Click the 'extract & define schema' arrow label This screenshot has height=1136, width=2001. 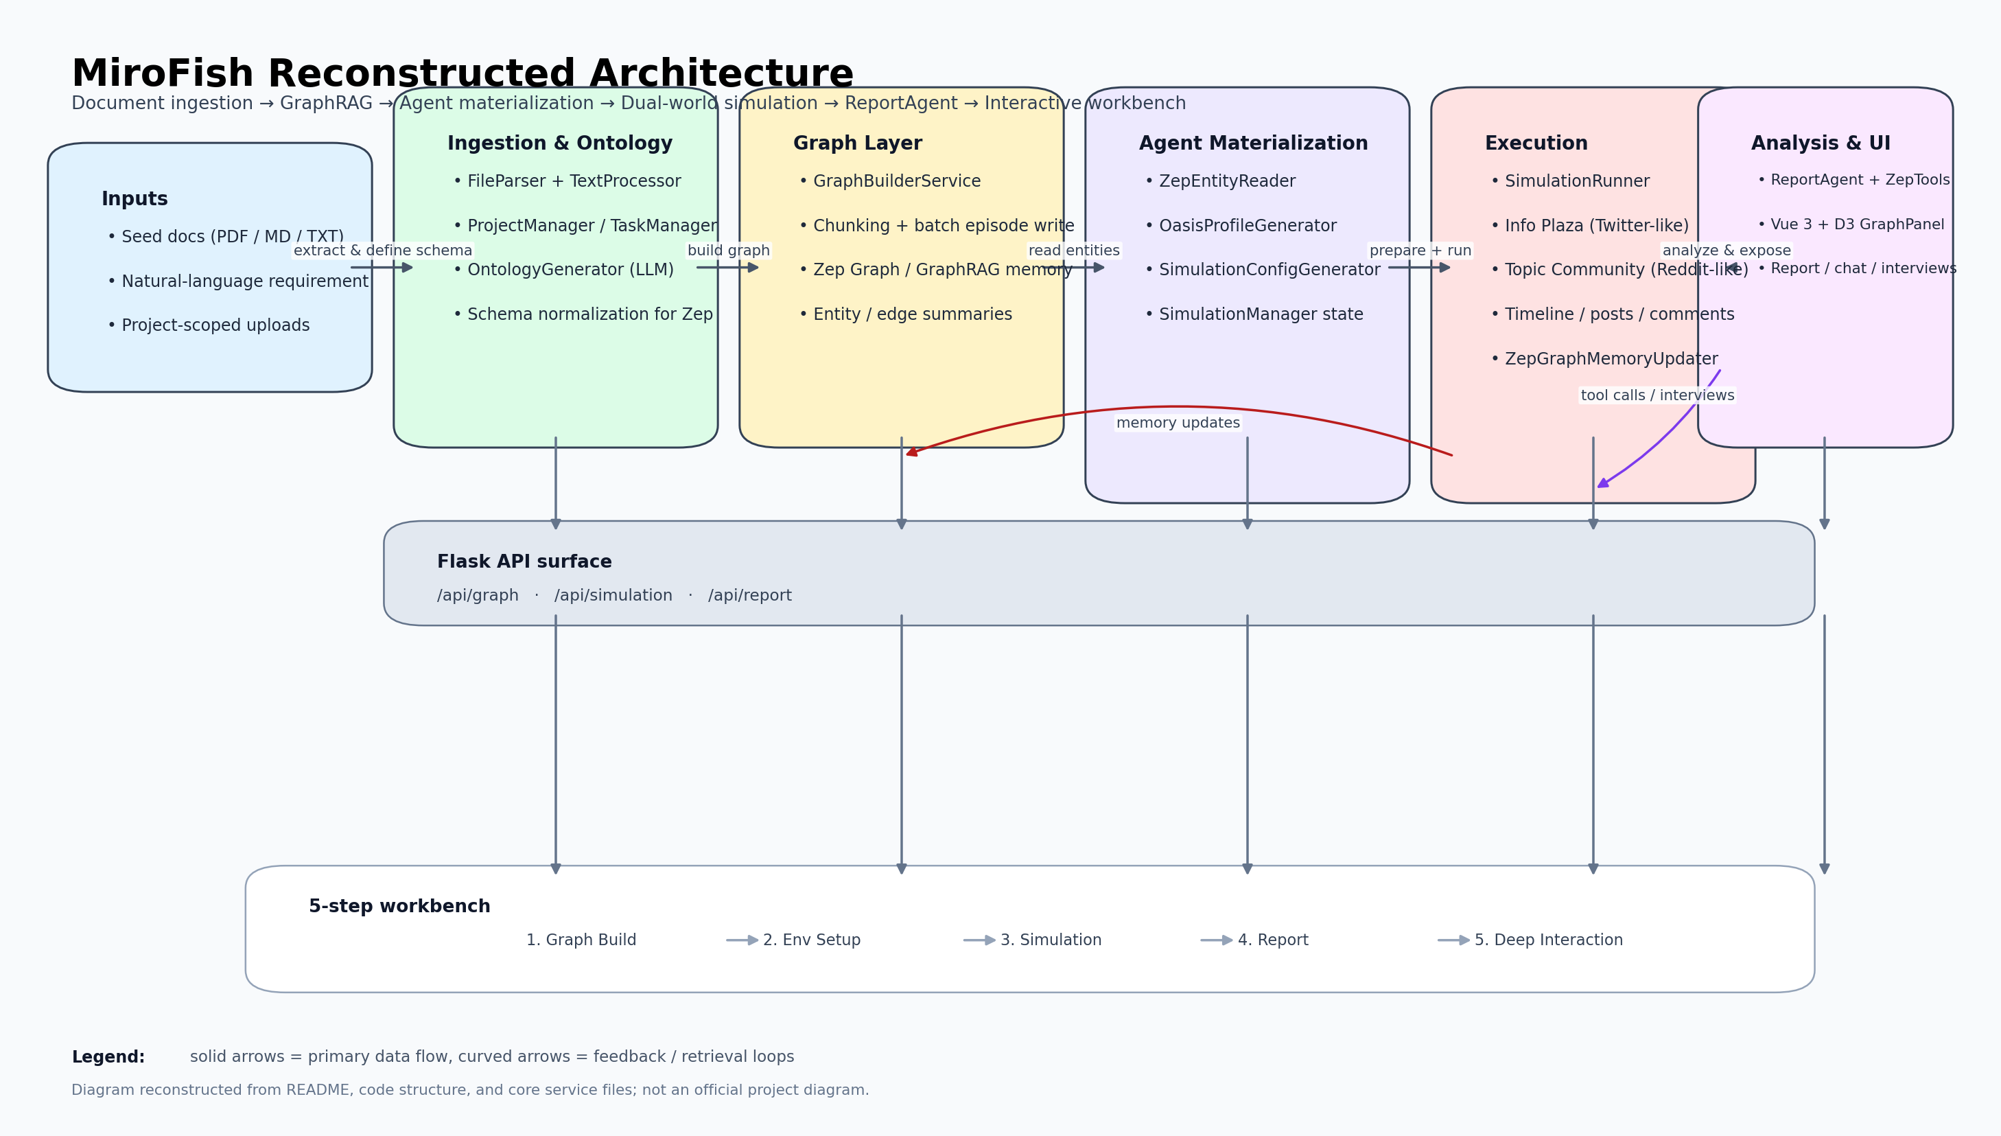point(382,251)
